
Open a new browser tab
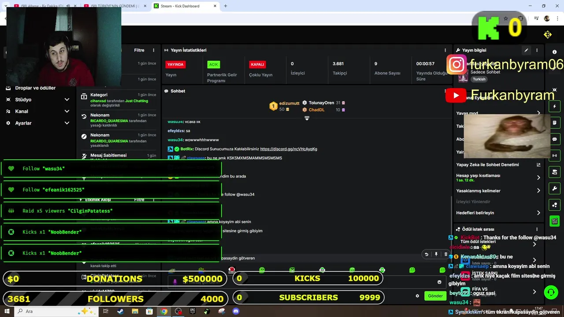[226, 6]
